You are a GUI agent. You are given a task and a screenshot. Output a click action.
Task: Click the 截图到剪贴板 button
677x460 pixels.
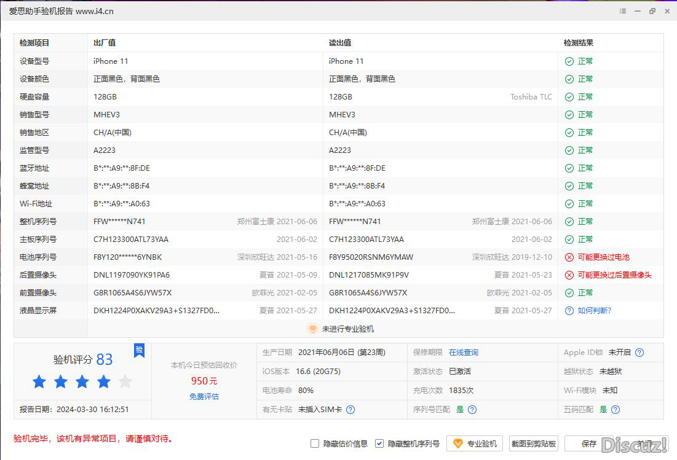534,443
